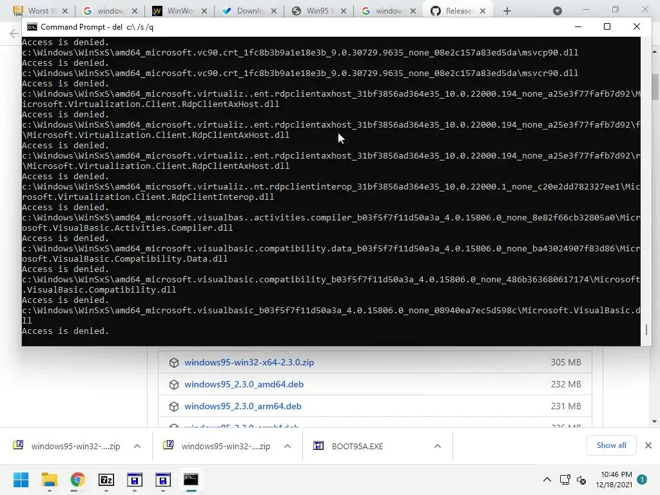The width and height of the screenshot is (660, 495).
Task: Open a new browser tab
Action: [507, 11]
